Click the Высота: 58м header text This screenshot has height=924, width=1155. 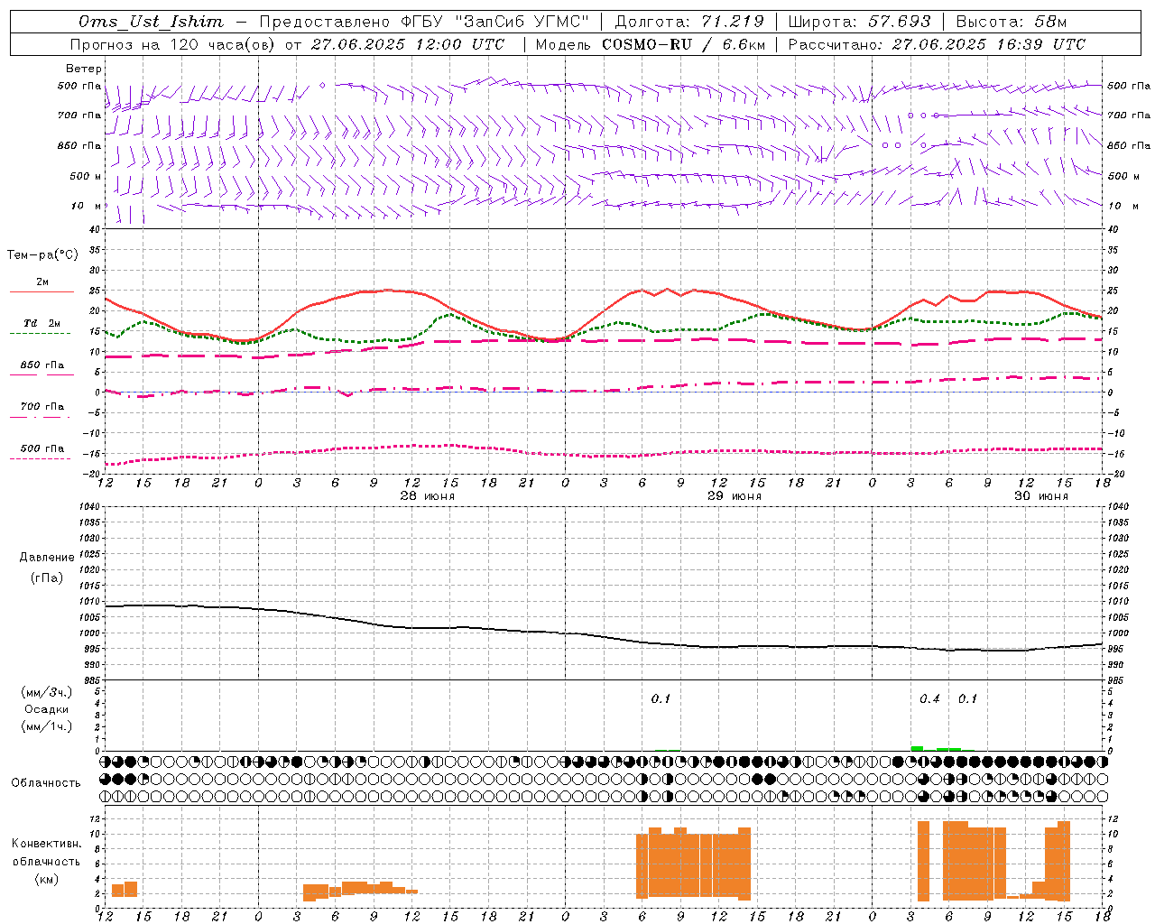pos(1011,22)
